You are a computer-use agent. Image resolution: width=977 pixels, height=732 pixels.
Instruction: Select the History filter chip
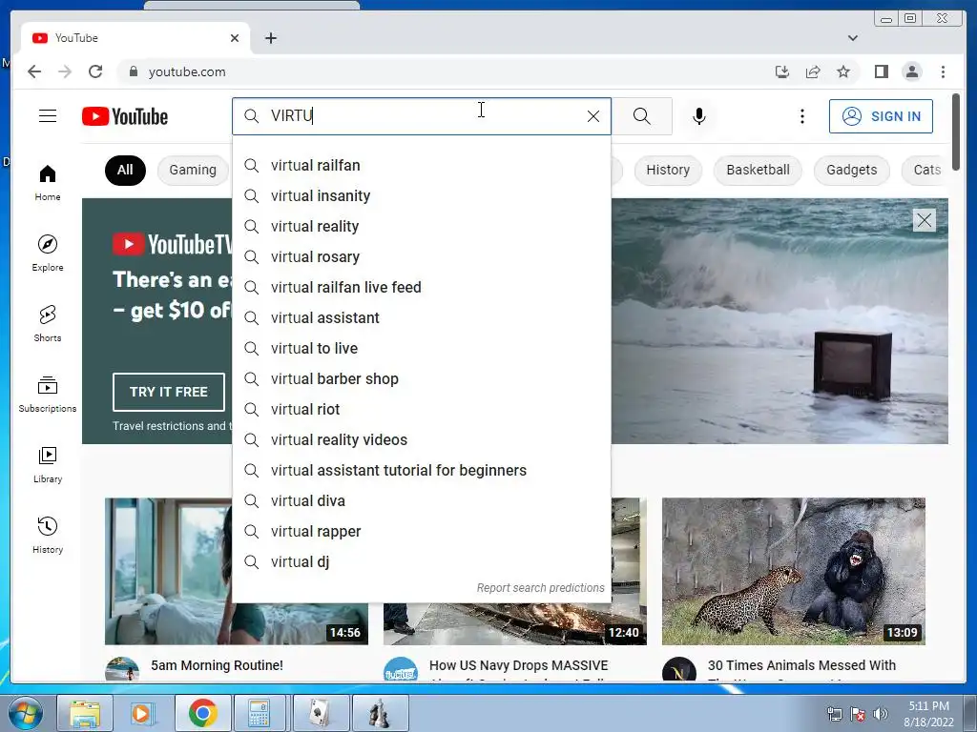[668, 170]
